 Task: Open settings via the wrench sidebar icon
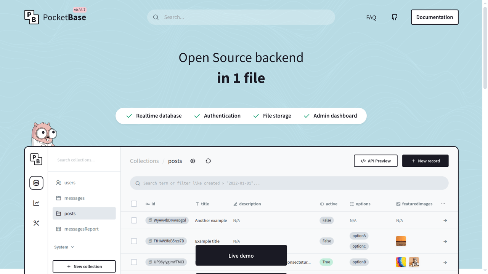click(x=36, y=223)
